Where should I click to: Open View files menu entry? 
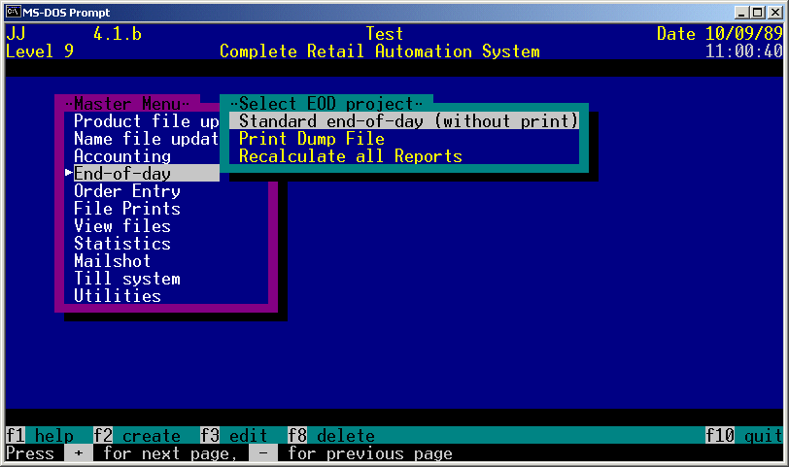click(x=122, y=226)
